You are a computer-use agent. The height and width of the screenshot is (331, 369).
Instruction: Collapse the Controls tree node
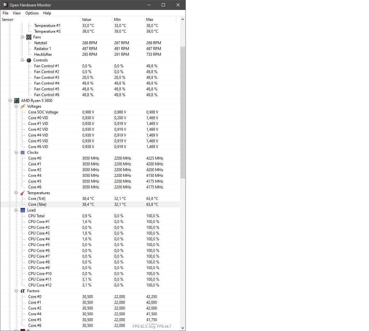tap(22, 60)
